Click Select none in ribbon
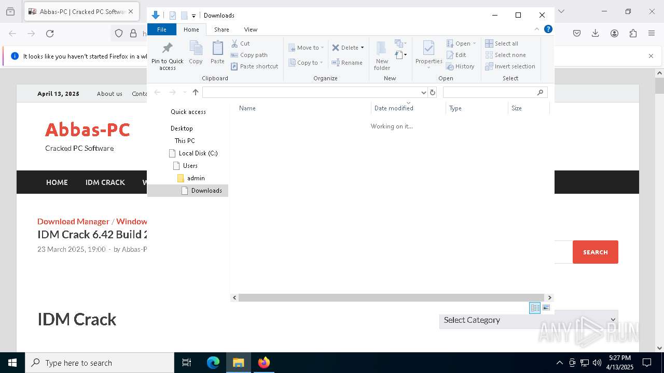Screen dimensions: 664x373 [x=506, y=55]
